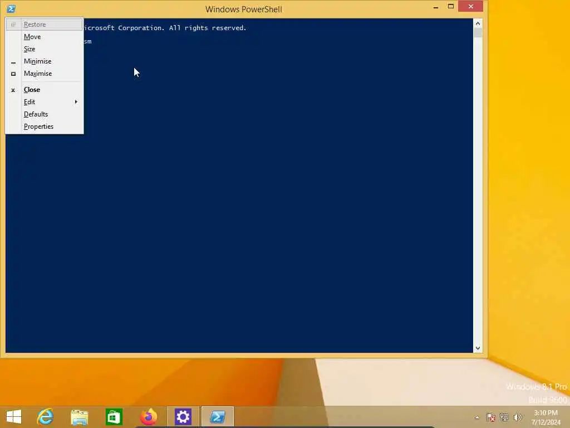Choose Move from the system menu

pos(45,37)
